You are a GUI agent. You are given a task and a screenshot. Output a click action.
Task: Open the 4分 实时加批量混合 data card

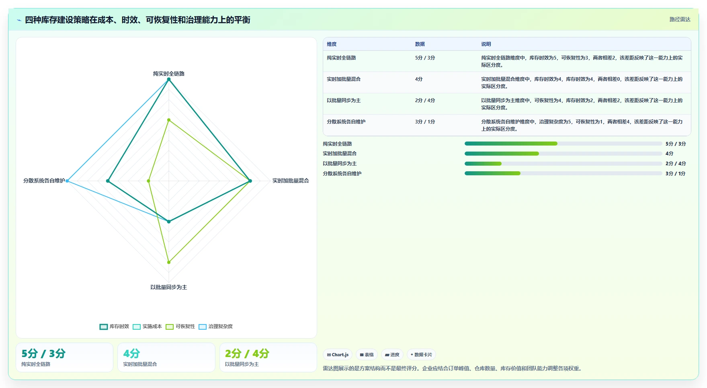point(166,357)
